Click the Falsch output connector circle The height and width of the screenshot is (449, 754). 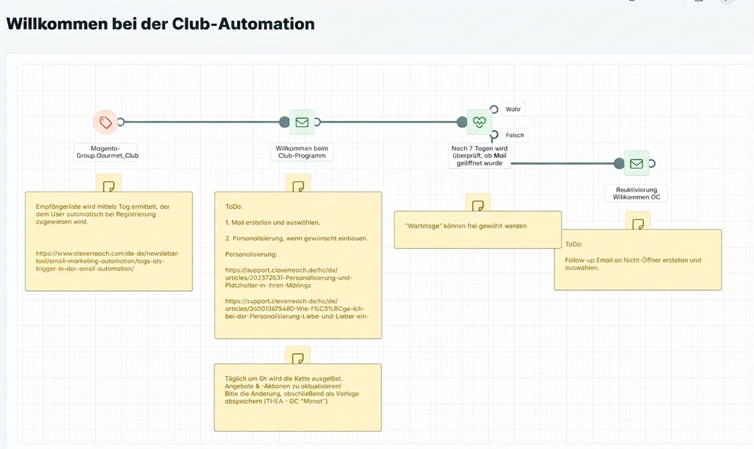[x=494, y=135]
